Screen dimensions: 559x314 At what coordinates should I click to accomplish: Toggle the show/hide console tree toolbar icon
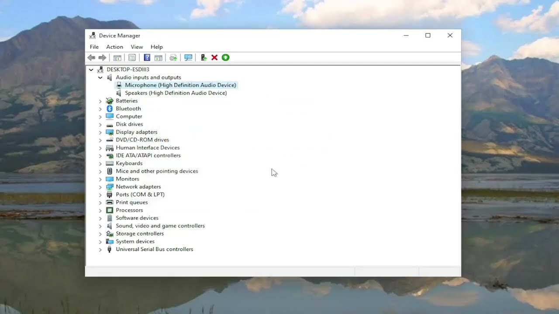coord(117,58)
